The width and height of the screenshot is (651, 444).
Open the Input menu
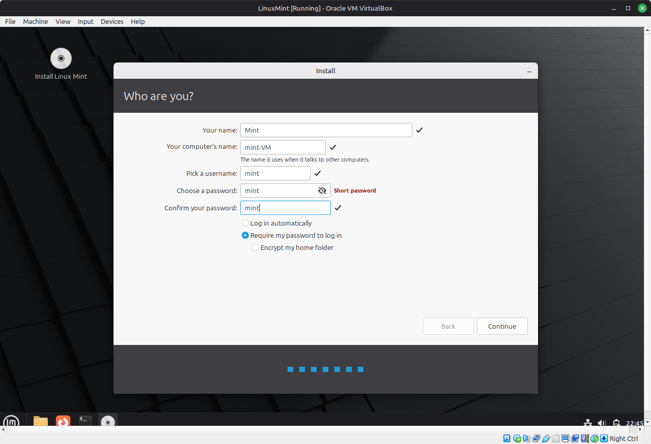[x=86, y=21]
